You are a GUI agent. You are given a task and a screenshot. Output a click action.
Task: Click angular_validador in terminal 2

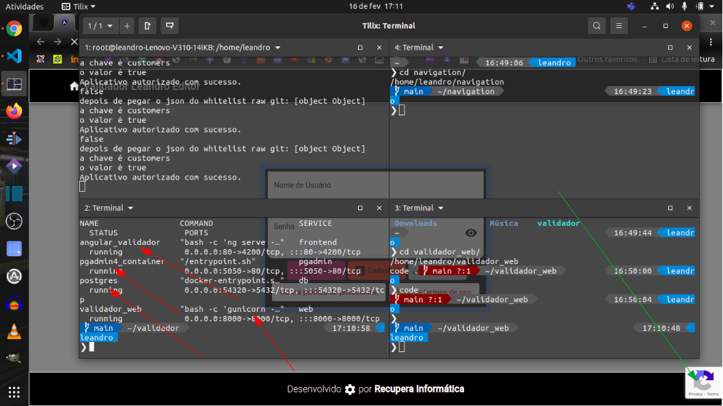(120, 242)
